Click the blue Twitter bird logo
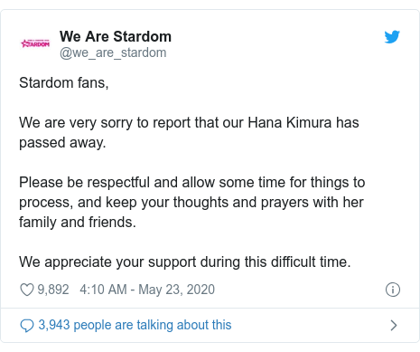Screen dimensions: 420x352 (392, 37)
